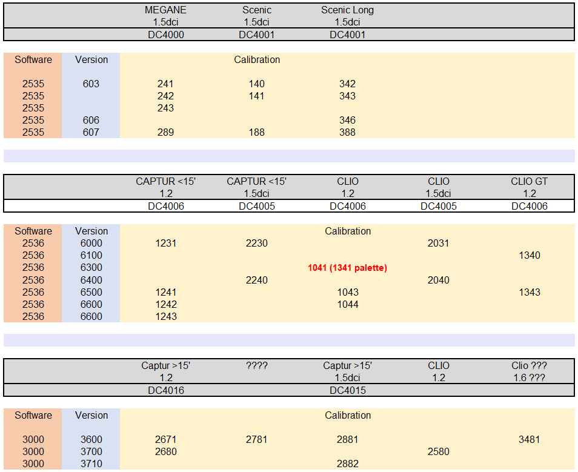Click software 3000 in the version 3710 row
The height and width of the screenshot is (472, 578).
coord(33,464)
